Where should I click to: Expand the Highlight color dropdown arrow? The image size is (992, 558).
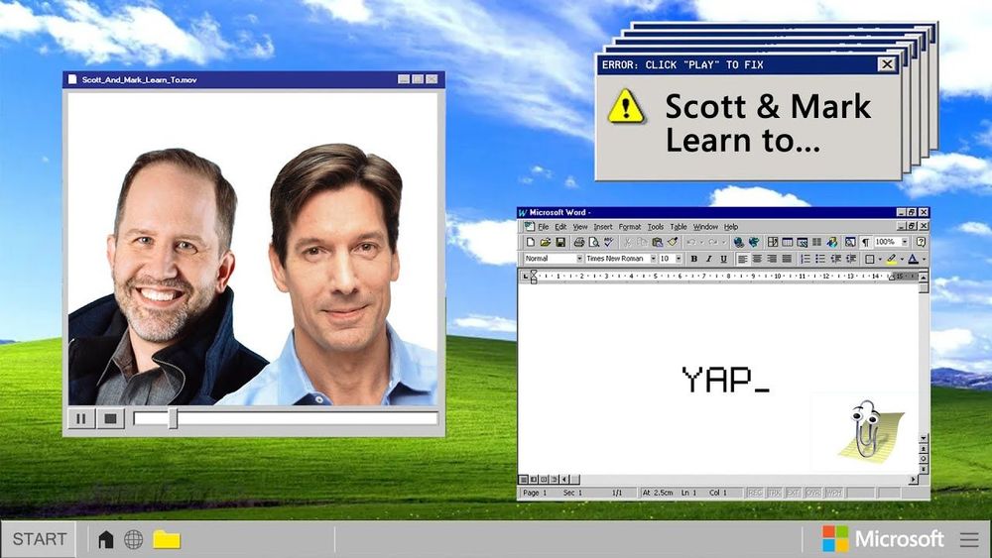(x=902, y=259)
